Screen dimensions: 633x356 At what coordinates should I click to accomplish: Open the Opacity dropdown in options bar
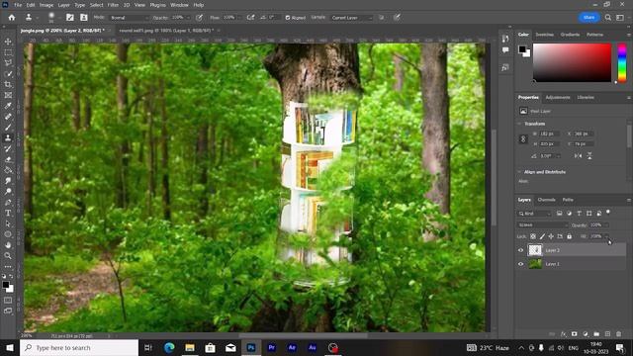188,18
